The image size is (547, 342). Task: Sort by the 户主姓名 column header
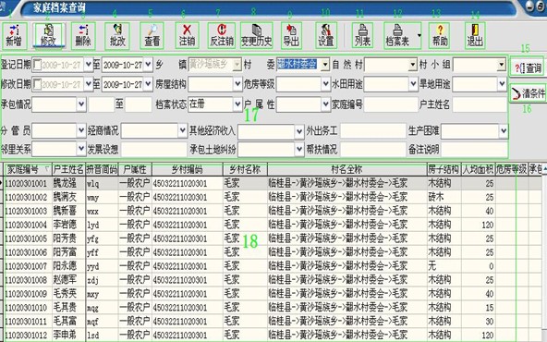point(68,169)
